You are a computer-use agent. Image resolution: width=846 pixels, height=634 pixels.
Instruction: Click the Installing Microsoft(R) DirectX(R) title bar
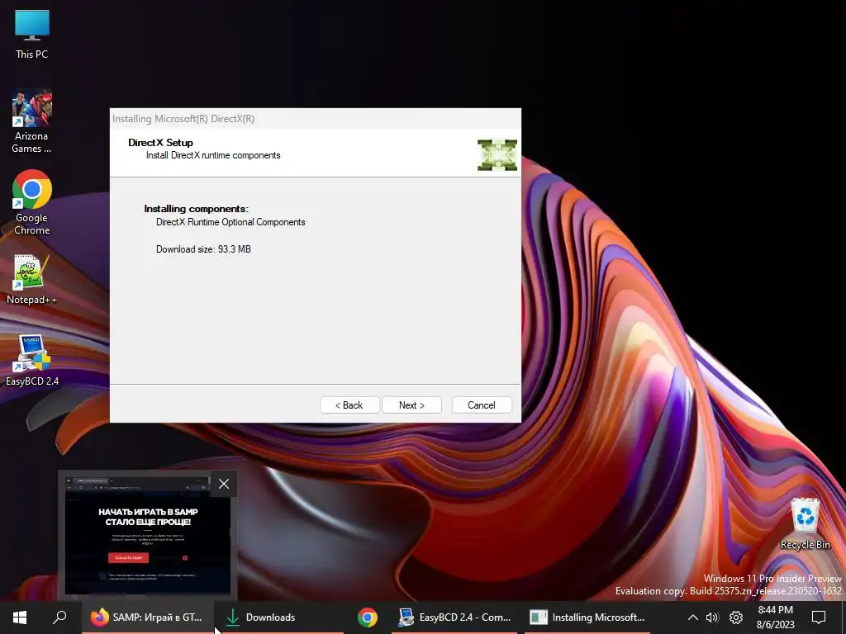pos(316,119)
